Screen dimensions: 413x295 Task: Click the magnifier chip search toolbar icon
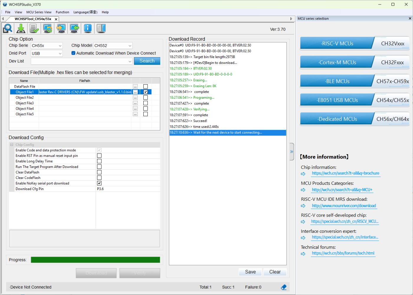(7, 28)
